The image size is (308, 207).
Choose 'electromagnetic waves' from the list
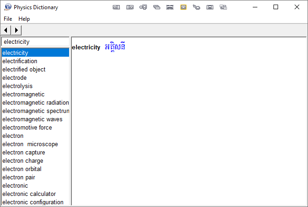click(32, 119)
